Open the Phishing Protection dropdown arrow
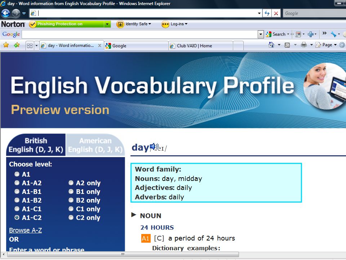 click(107, 24)
